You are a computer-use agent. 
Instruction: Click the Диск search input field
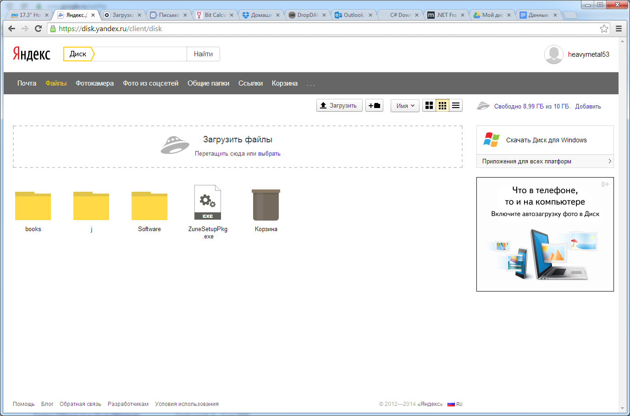pyautogui.click(x=140, y=54)
